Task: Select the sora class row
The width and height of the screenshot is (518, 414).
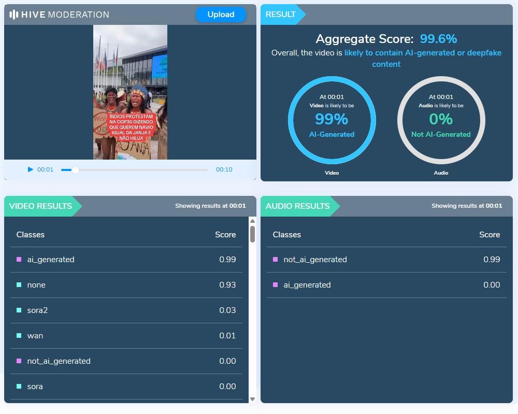Action: (126, 387)
